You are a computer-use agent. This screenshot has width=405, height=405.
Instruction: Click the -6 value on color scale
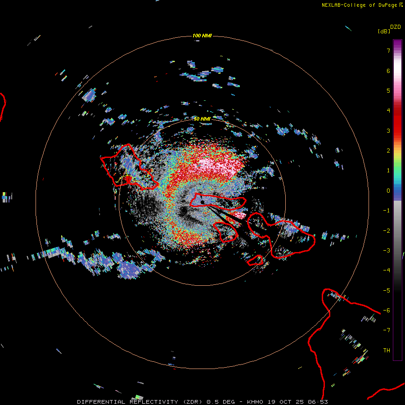[x=387, y=310]
